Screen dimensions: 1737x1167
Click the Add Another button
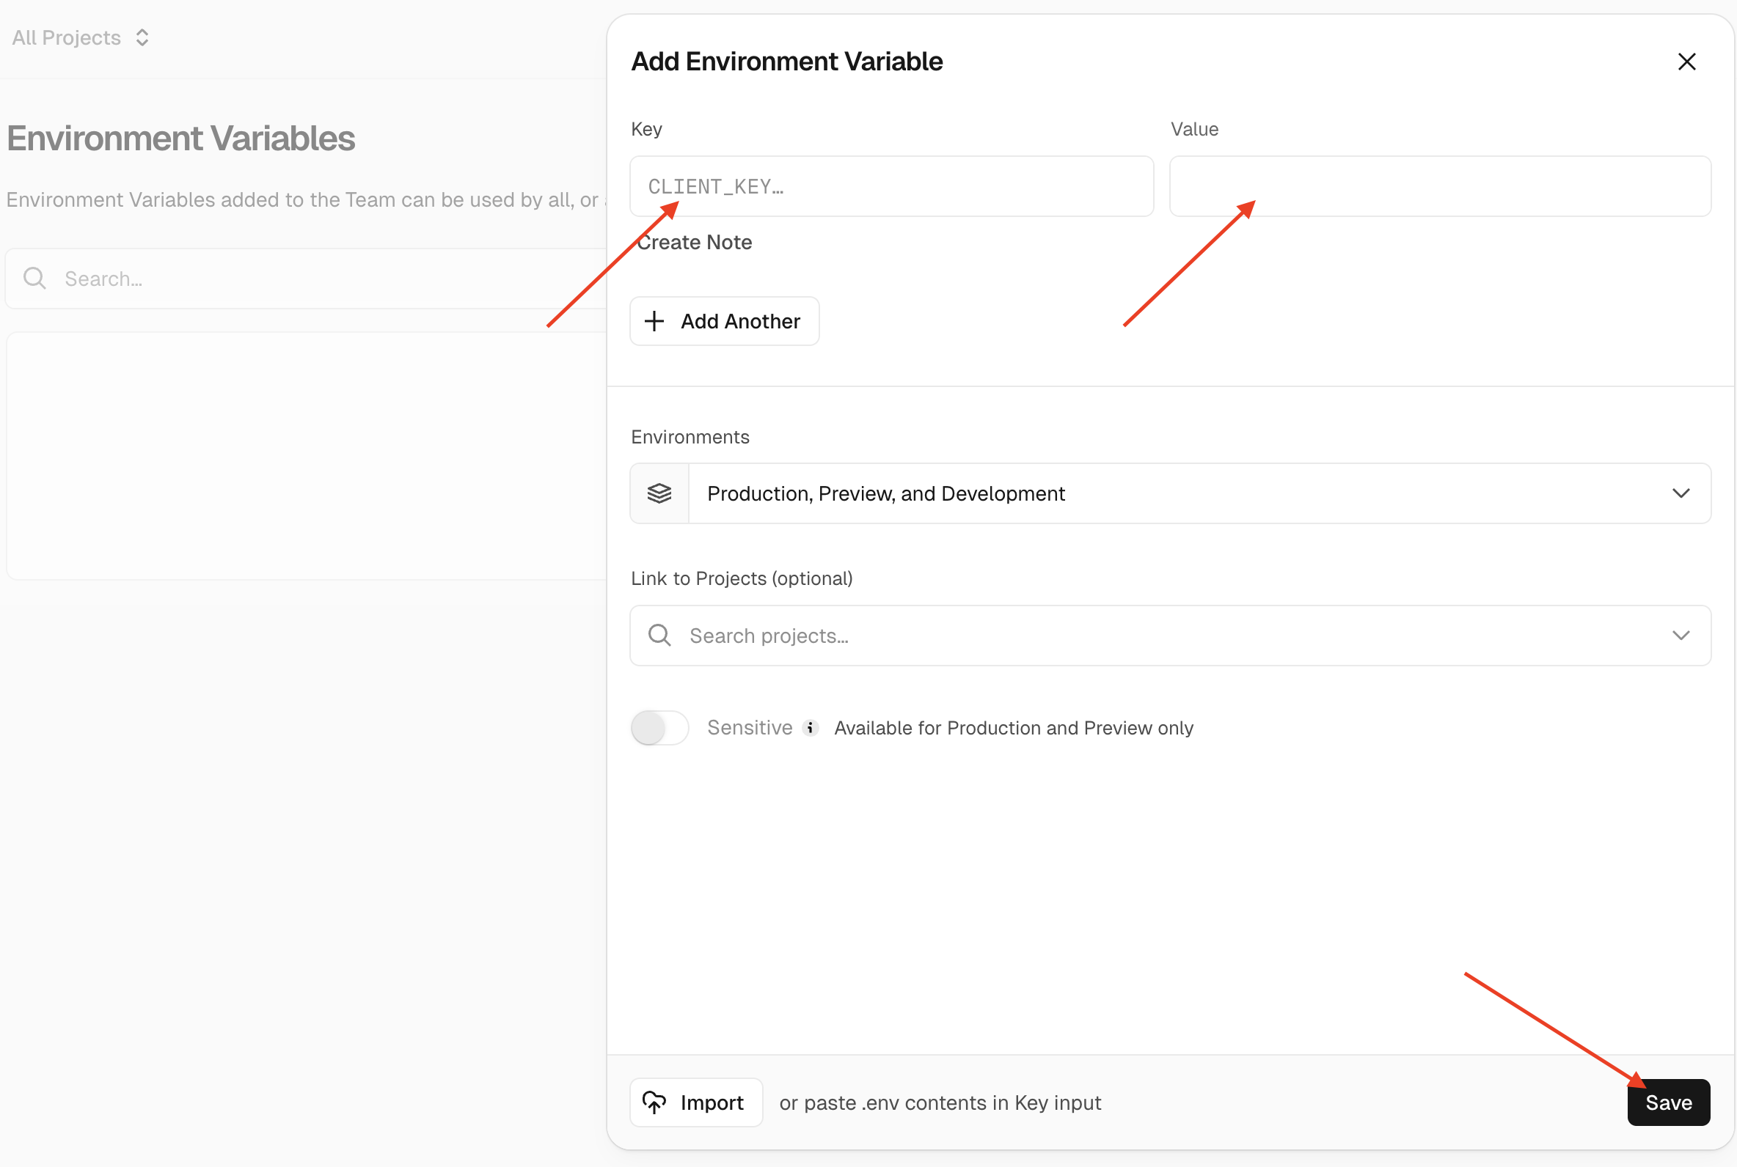(725, 322)
